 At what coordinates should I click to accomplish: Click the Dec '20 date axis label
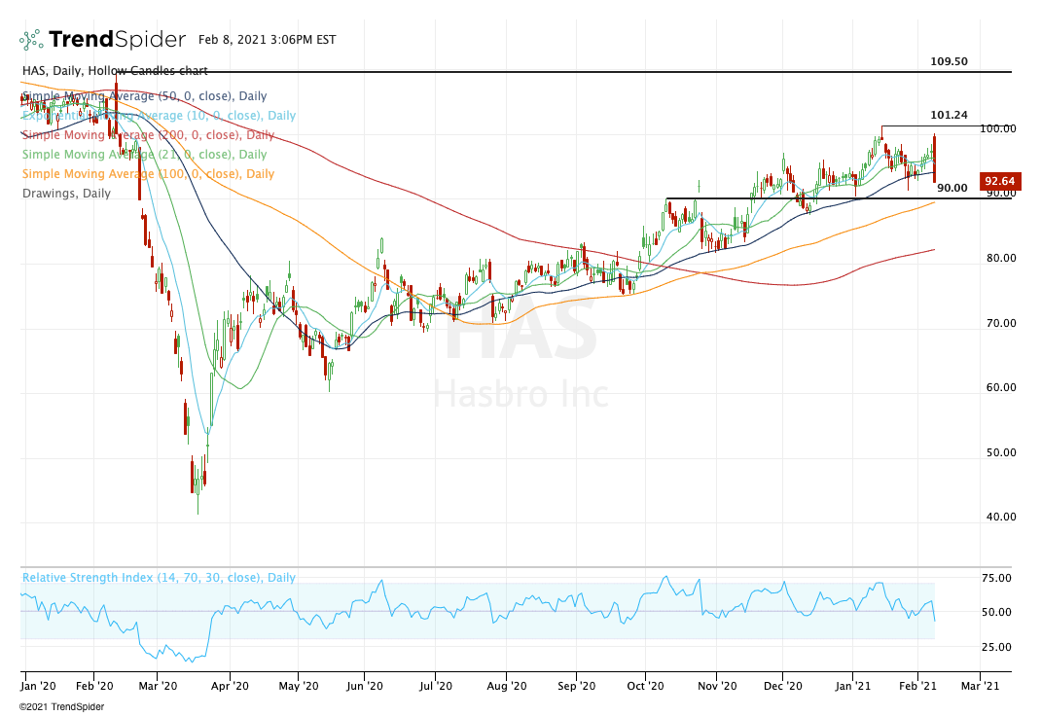point(783,686)
